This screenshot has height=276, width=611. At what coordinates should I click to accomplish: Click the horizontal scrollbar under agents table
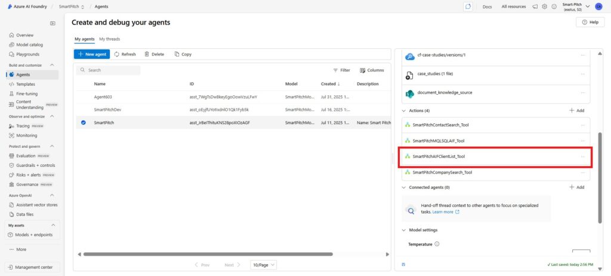point(208,254)
